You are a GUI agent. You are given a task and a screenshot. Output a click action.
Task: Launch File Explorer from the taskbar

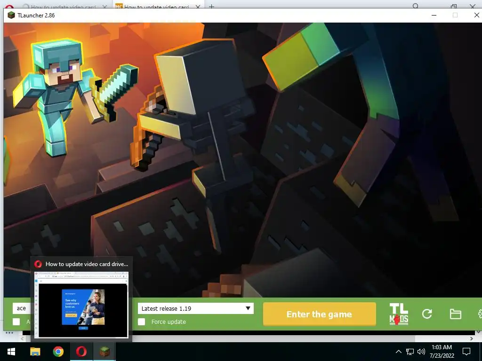[x=35, y=352]
